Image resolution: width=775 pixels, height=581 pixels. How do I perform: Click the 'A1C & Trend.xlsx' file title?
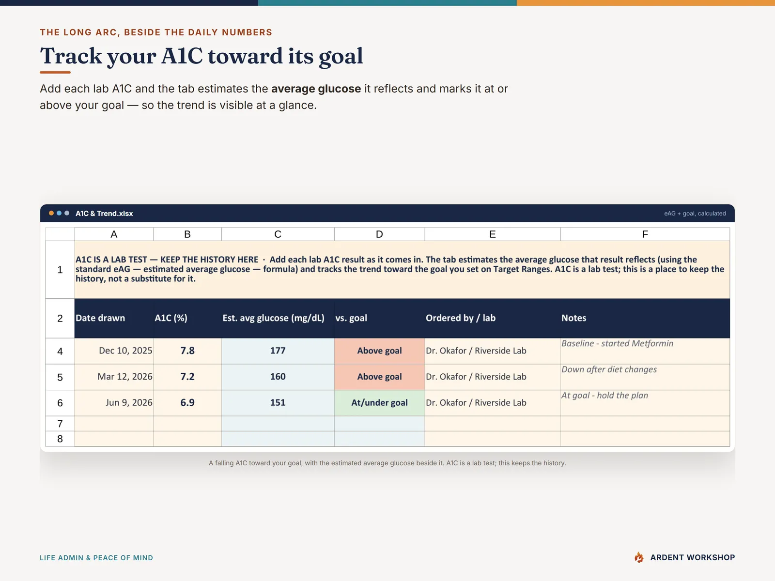point(104,214)
